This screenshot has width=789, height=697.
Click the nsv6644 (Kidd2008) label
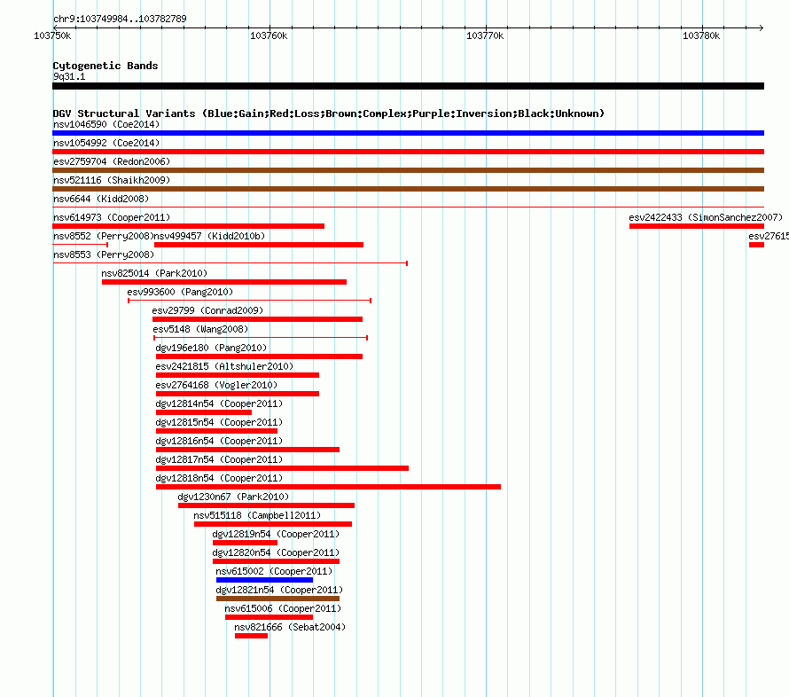pos(101,199)
